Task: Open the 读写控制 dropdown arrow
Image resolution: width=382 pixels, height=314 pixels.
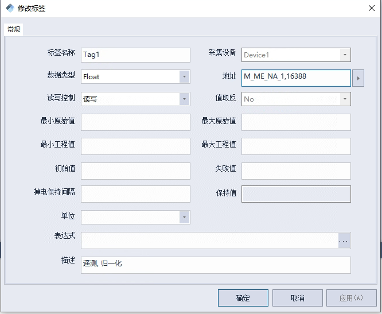Action: (x=184, y=99)
